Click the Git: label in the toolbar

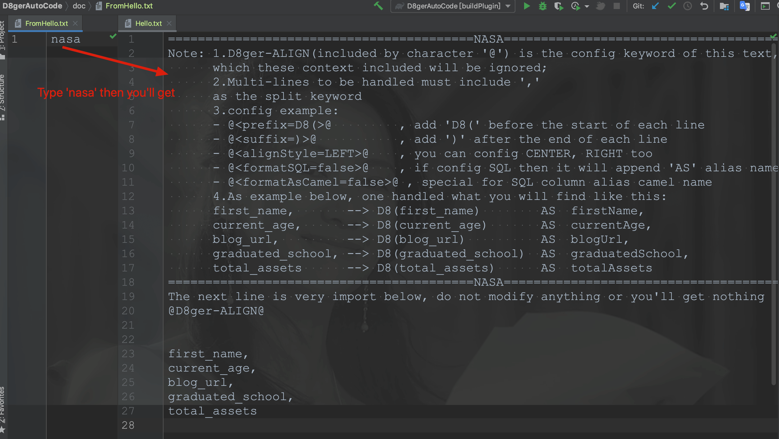point(638,6)
